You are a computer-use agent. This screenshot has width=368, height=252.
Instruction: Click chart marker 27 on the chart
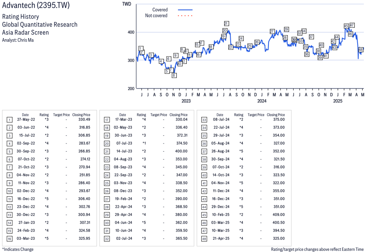pos(272,31)
